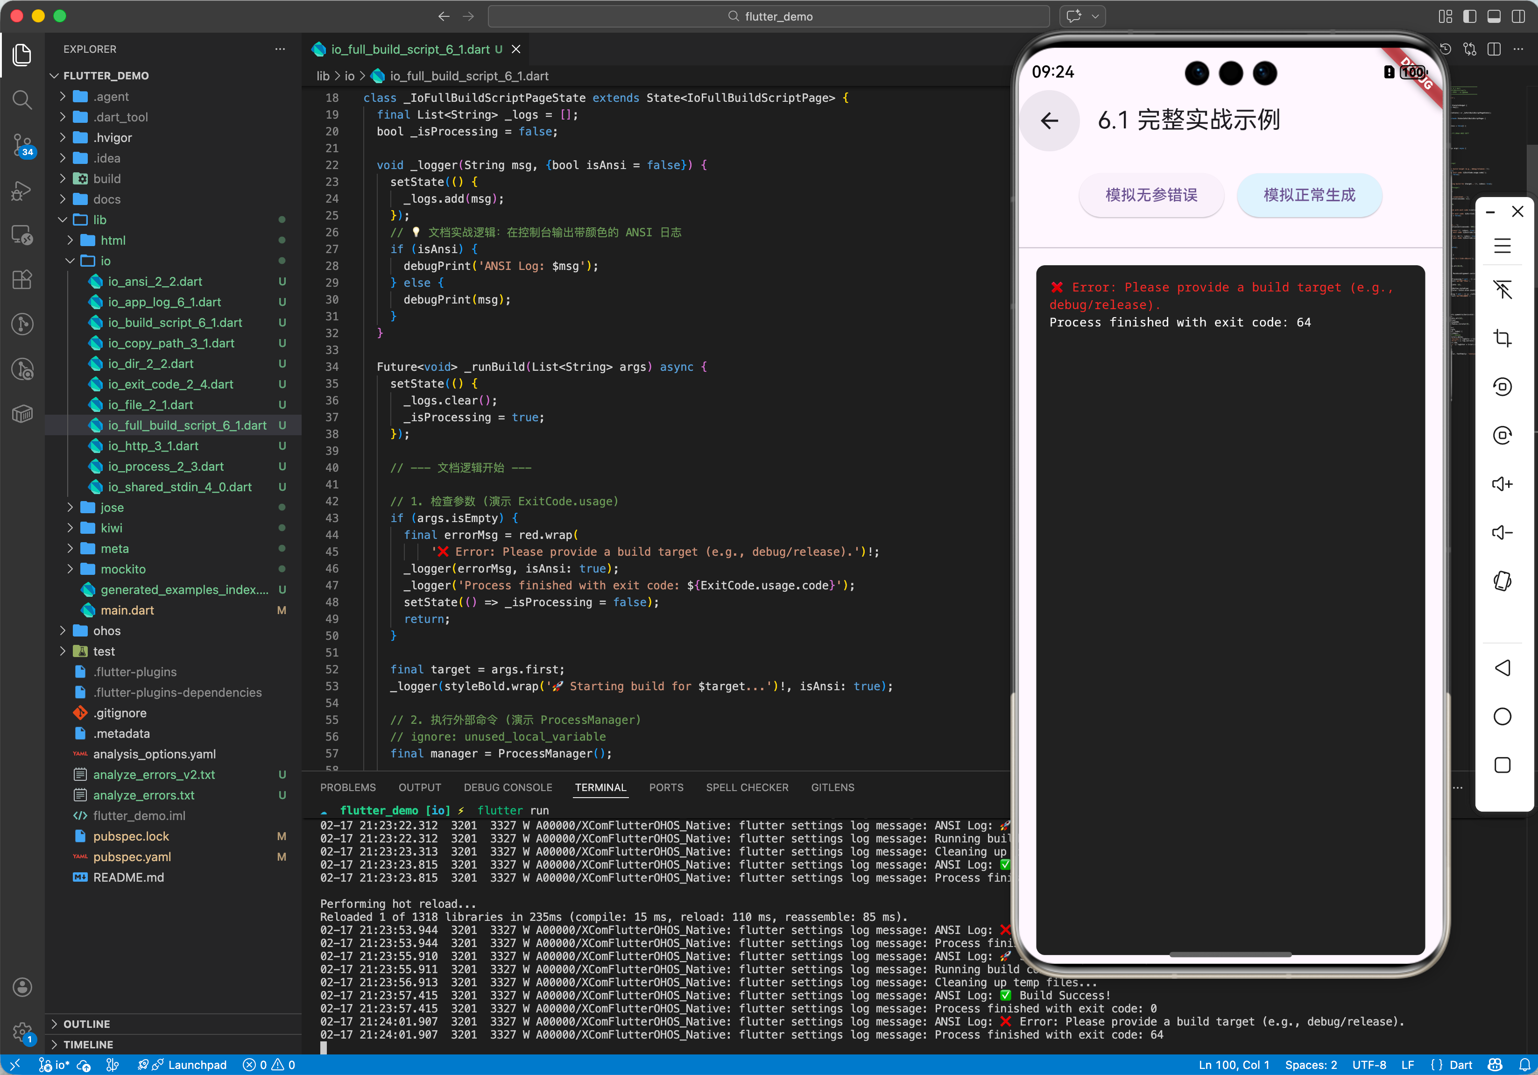Expand the jose folder

[x=112, y=507]
